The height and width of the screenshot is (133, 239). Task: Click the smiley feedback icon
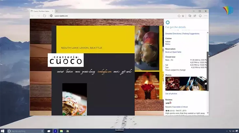click(x=200, y=16)
